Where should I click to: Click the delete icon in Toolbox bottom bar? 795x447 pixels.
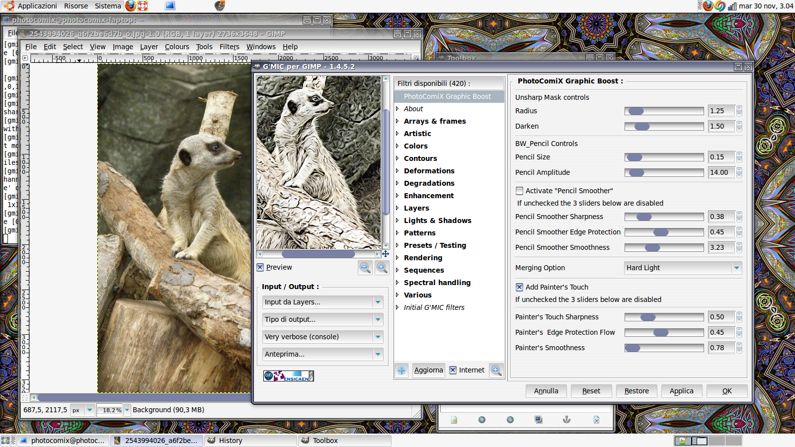click(596, 420)
